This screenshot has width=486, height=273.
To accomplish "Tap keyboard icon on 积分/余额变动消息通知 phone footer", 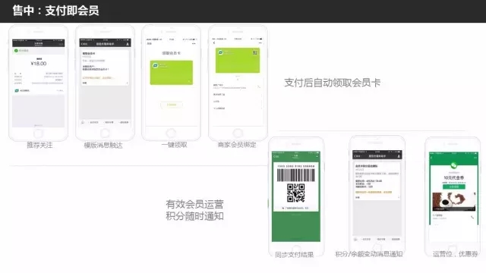I will (x=355, y=240).
